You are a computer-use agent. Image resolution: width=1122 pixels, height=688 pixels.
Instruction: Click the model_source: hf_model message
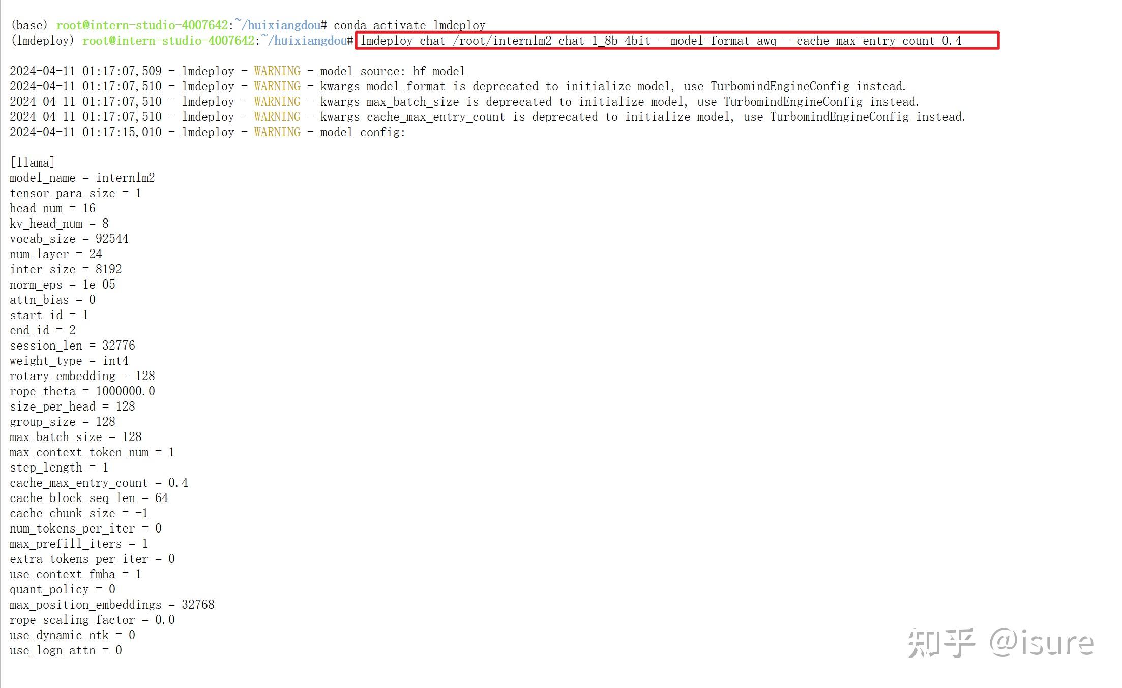[x=392, y=71]
